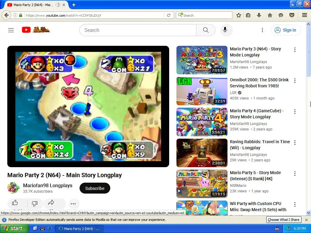Open options for Mario Party 4 video
Screen dimensions: 311x233
coord(295,112)
